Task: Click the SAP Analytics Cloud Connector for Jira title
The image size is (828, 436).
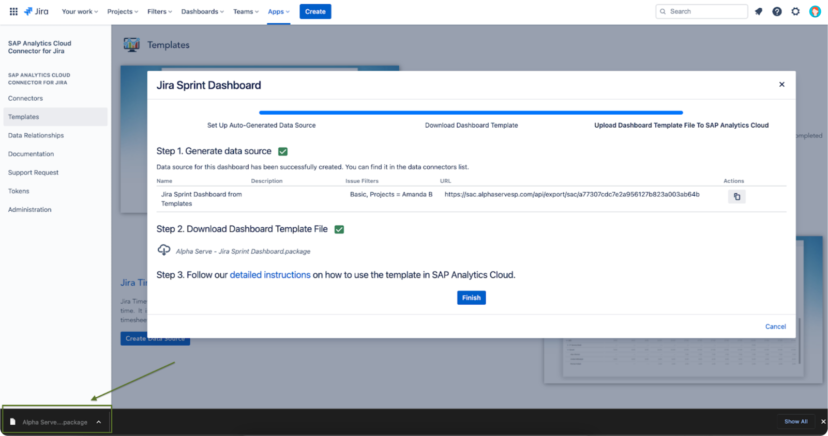Action: [x=40, y=47]
